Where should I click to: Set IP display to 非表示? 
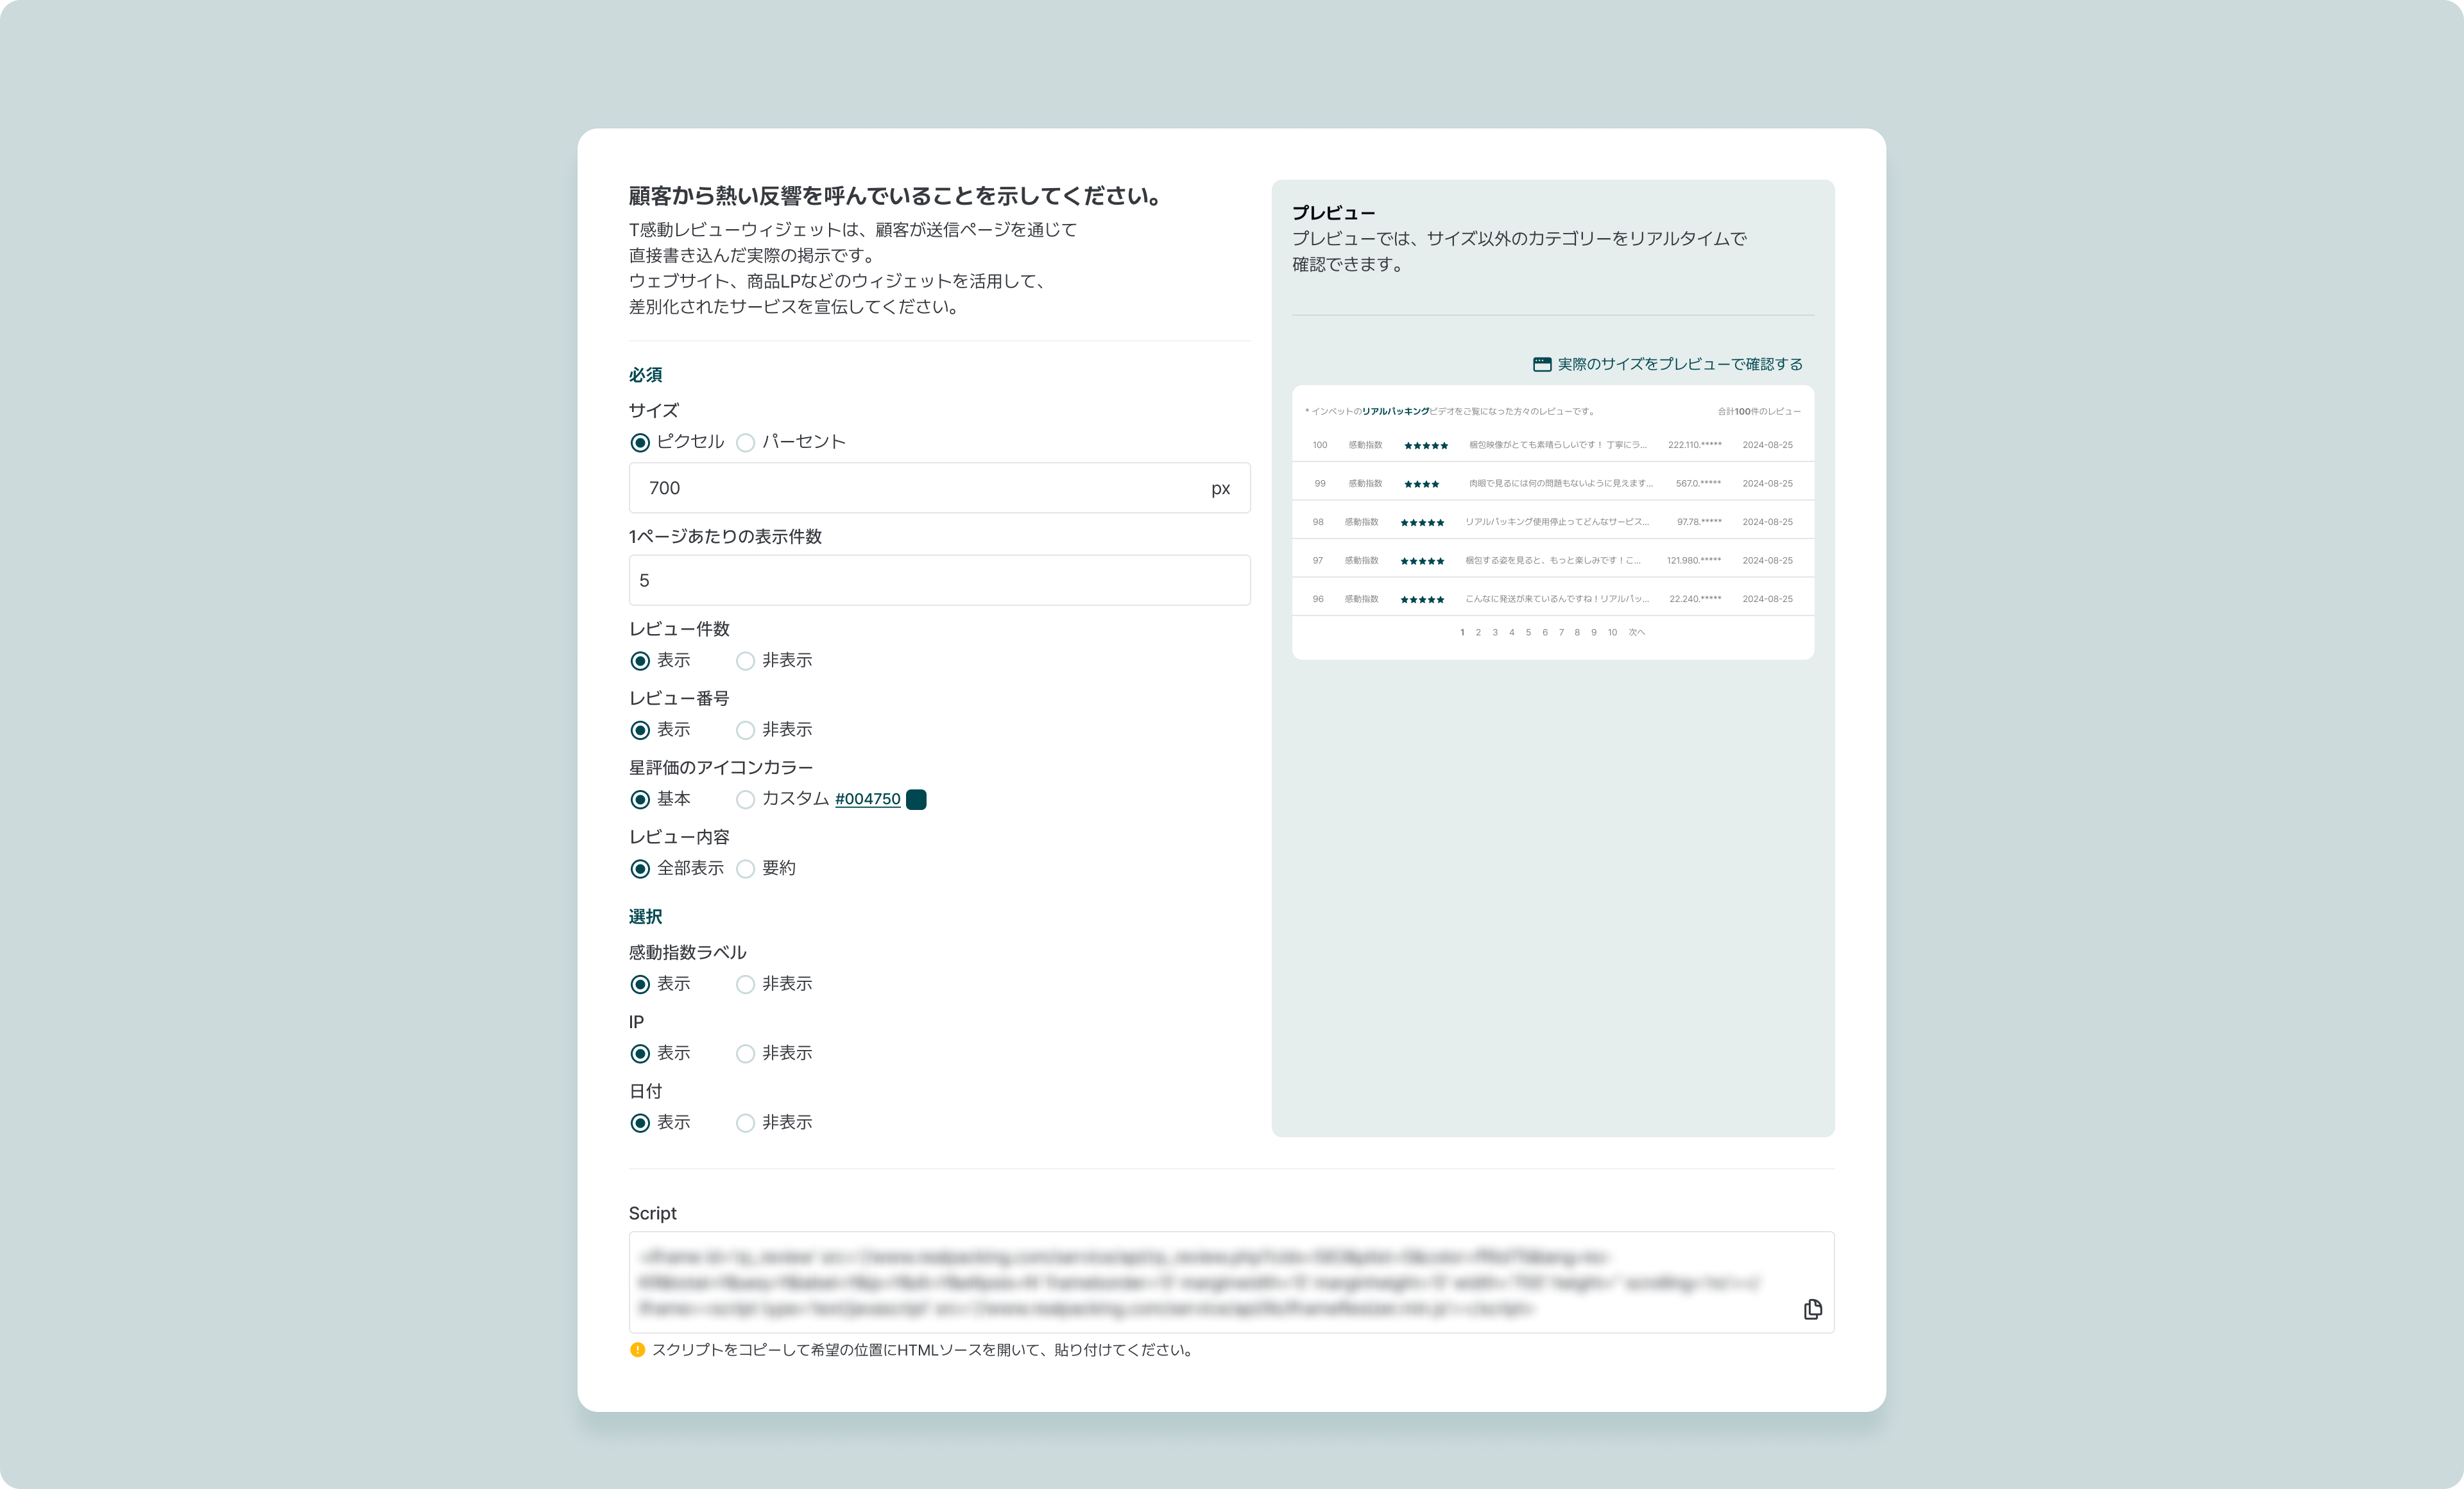[x=745, y=1053]
